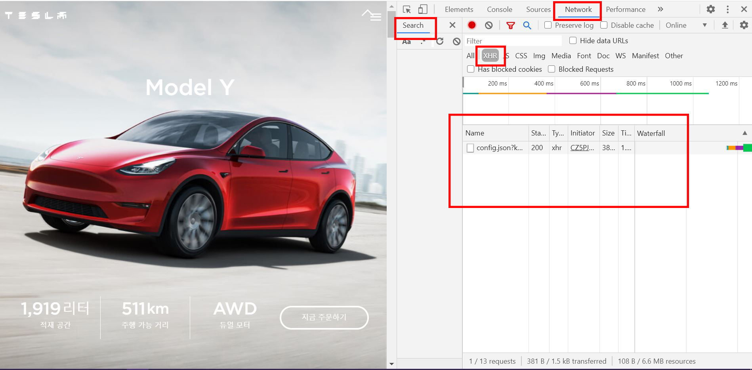Viewport: 752px width, 370px height.
Task: Click the page scrollbar down arrow
Action: coord(391,364)
